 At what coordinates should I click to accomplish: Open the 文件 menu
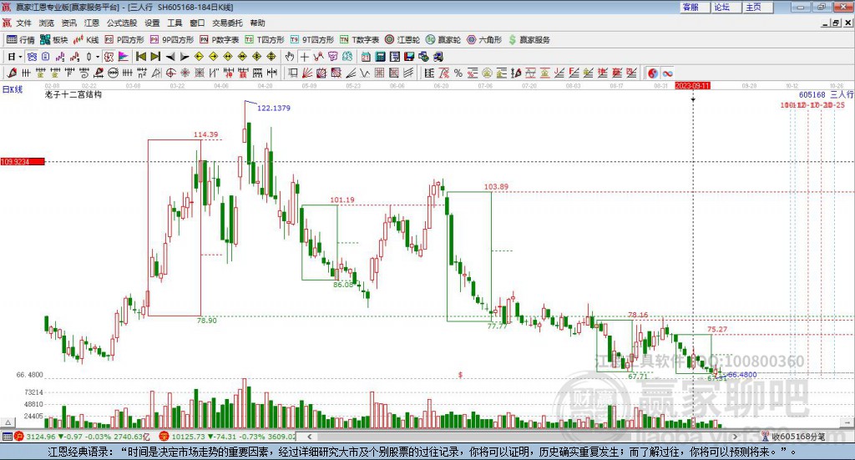click(x=23, y=23)
